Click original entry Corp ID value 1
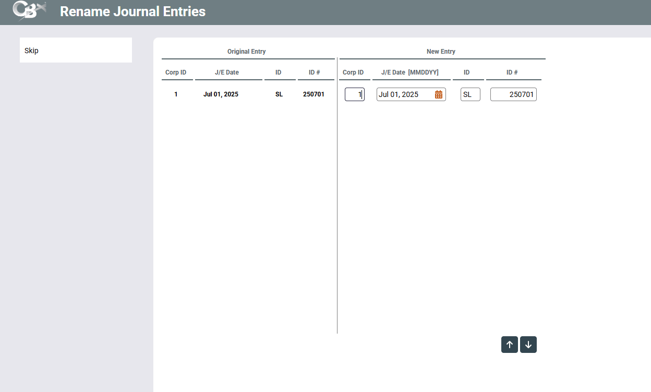The width and height of the screenshot is (651, 392). click(176, 94)
